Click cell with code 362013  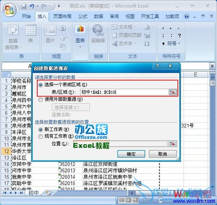(71, 171)
